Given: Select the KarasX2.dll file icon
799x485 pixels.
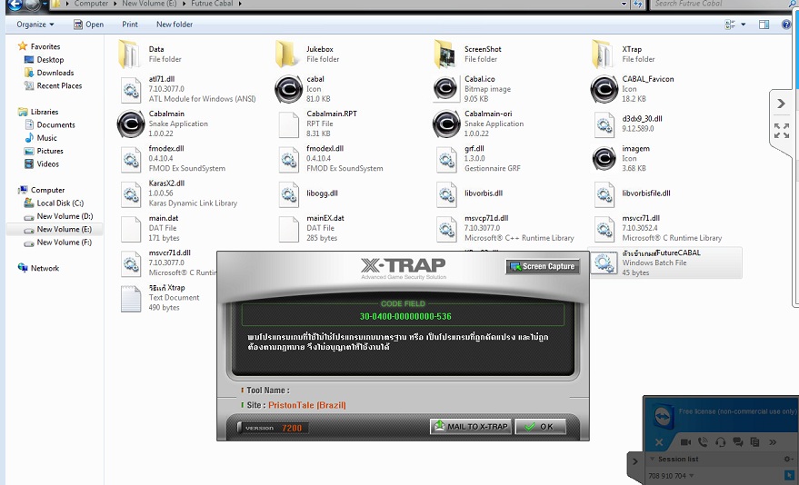Looking at the screenshot, I should pos(131,193).
